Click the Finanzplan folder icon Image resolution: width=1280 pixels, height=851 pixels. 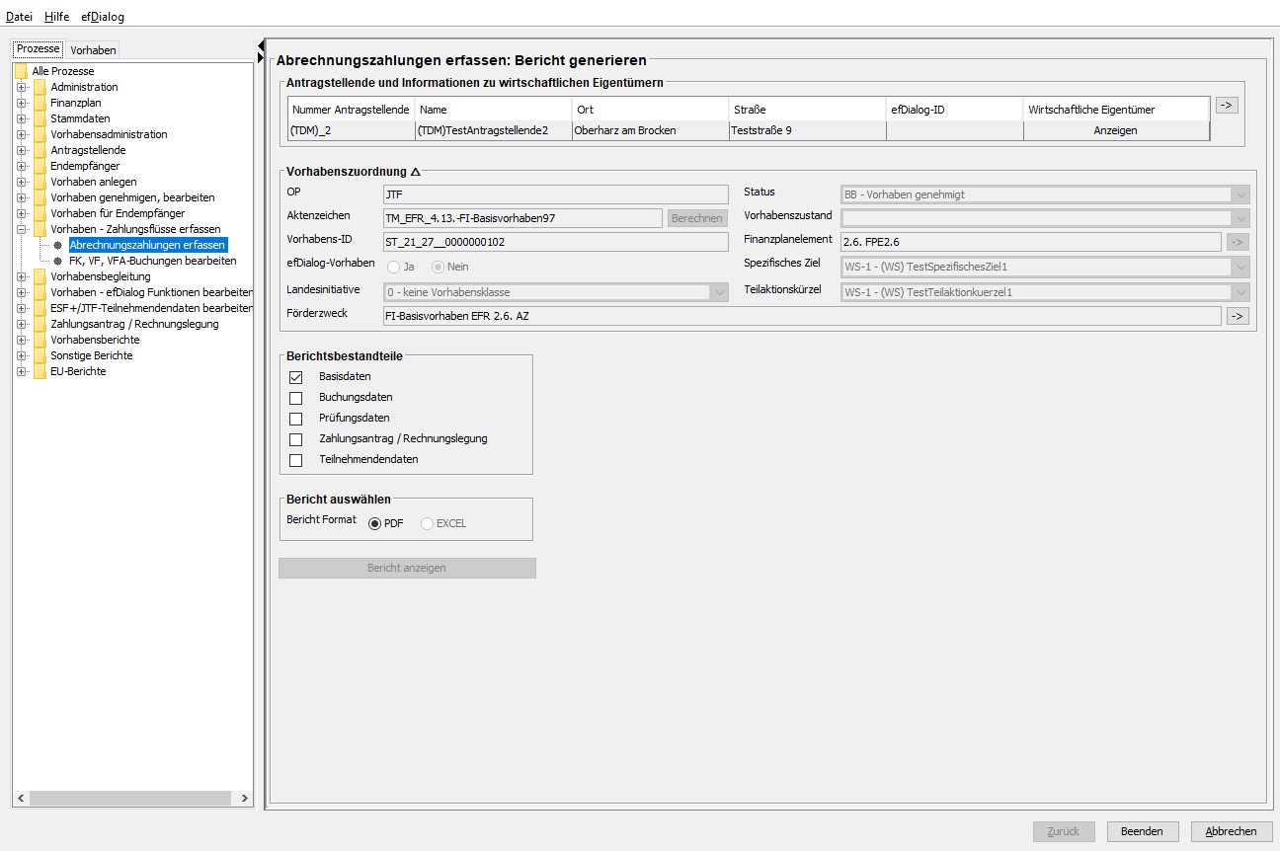click(40, 103)
